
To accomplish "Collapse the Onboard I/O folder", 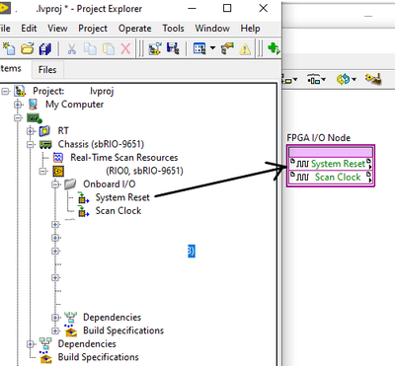I will pyautogui.click(x=55, y=184).
